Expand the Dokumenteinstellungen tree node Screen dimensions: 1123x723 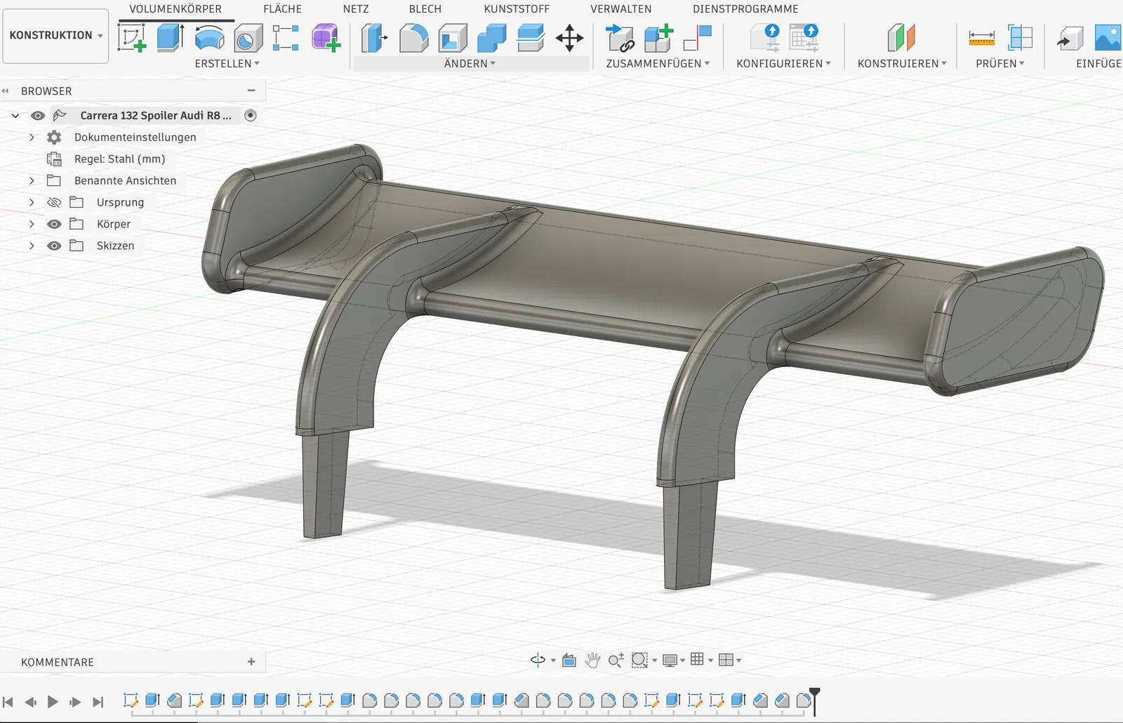[32, 138]
